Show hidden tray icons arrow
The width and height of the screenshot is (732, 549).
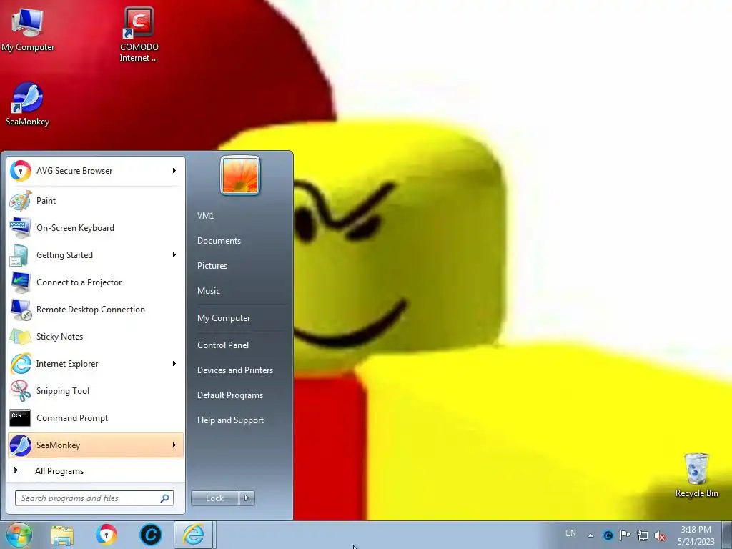tap(590, 535)
